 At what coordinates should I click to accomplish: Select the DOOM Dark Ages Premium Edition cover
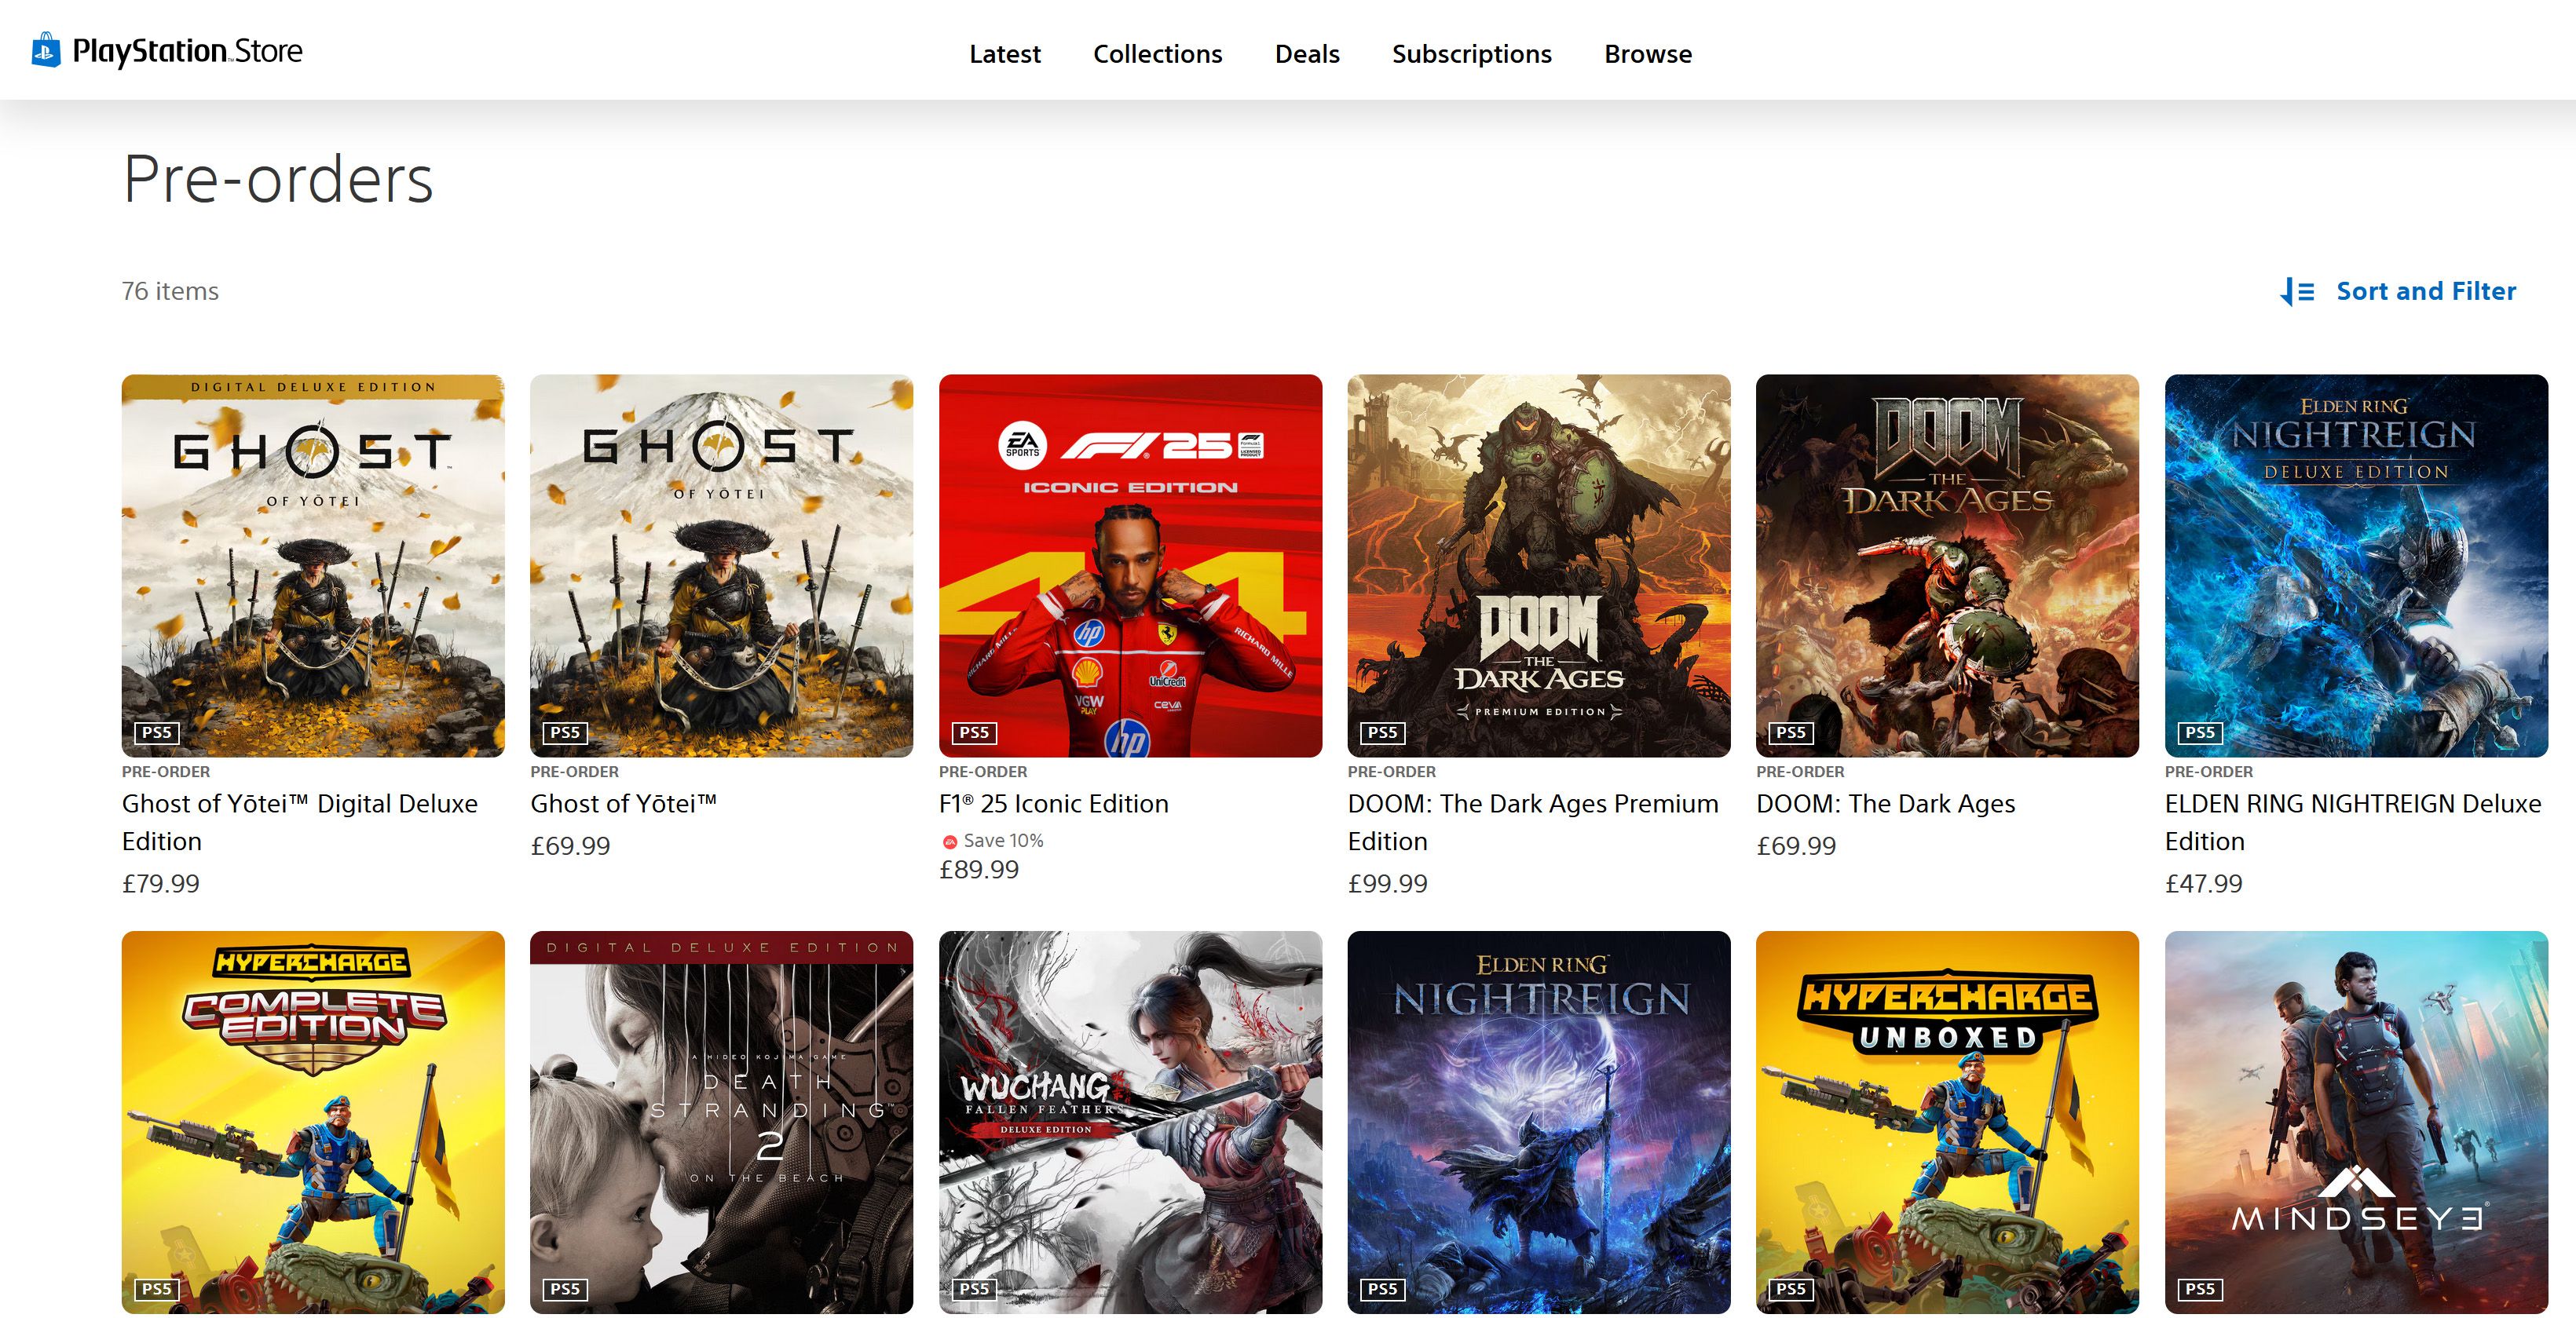(x=1539, y=565)
